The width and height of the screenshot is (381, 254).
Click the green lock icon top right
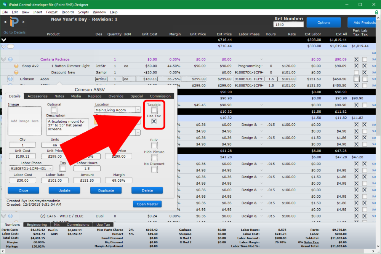click(x=377, y=12)
